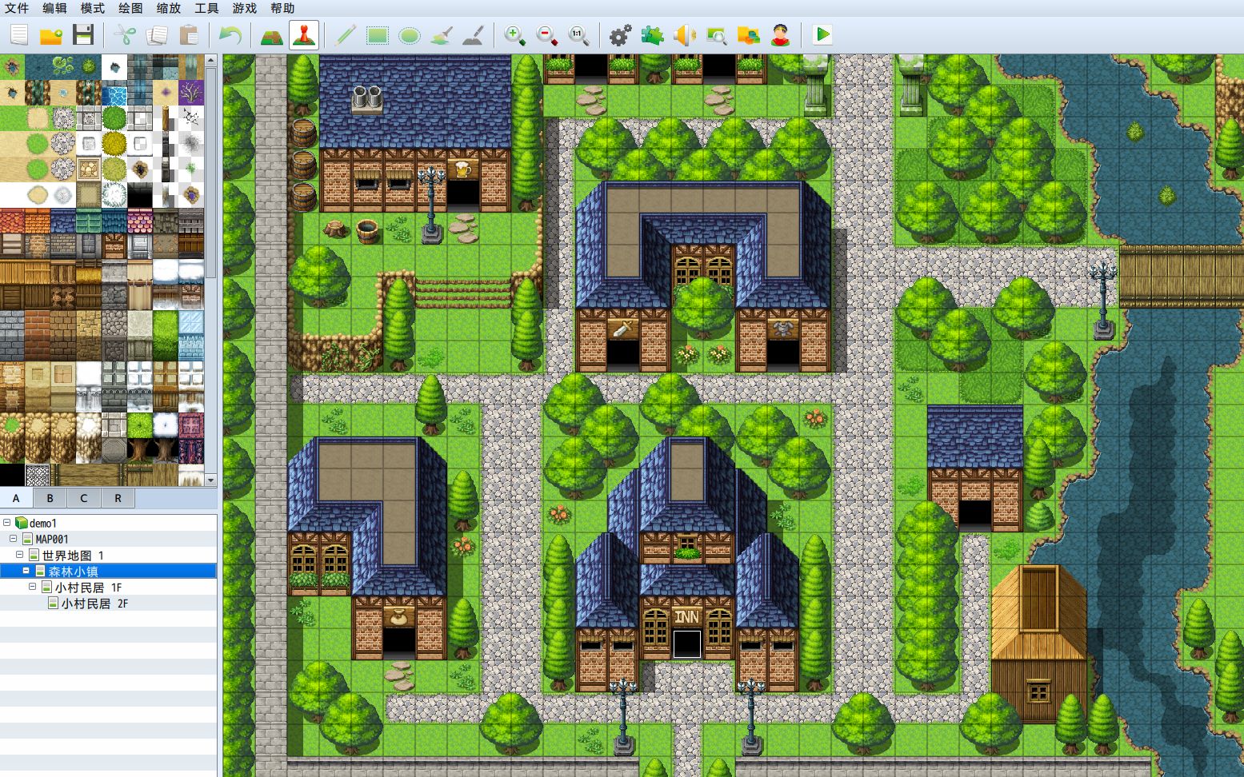Viewport: 1244px width, 777px height.
Task: Switch to tileset tab A
Action: pyautogui.click(x=16, y=498)
